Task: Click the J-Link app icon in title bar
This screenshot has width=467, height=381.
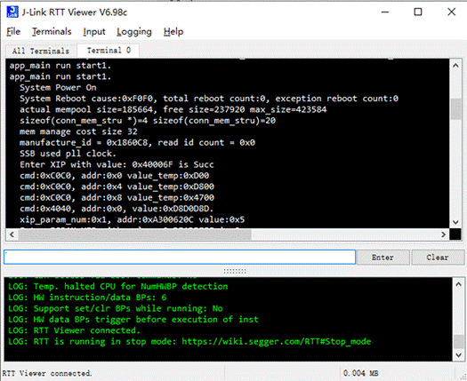Action: pos(12,12)
